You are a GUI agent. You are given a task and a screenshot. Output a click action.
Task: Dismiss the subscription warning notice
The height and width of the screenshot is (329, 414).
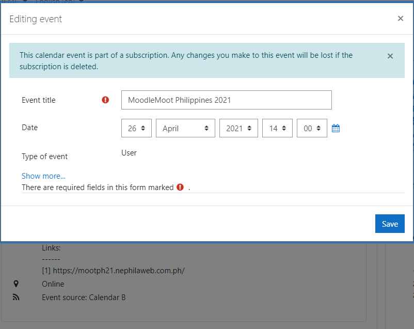click(x=390, y=56)
